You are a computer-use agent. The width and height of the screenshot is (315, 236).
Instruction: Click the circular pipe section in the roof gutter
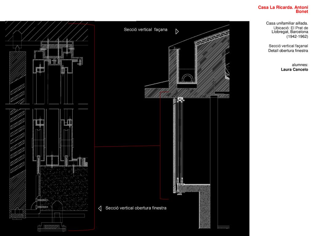(x=188, y=78)
